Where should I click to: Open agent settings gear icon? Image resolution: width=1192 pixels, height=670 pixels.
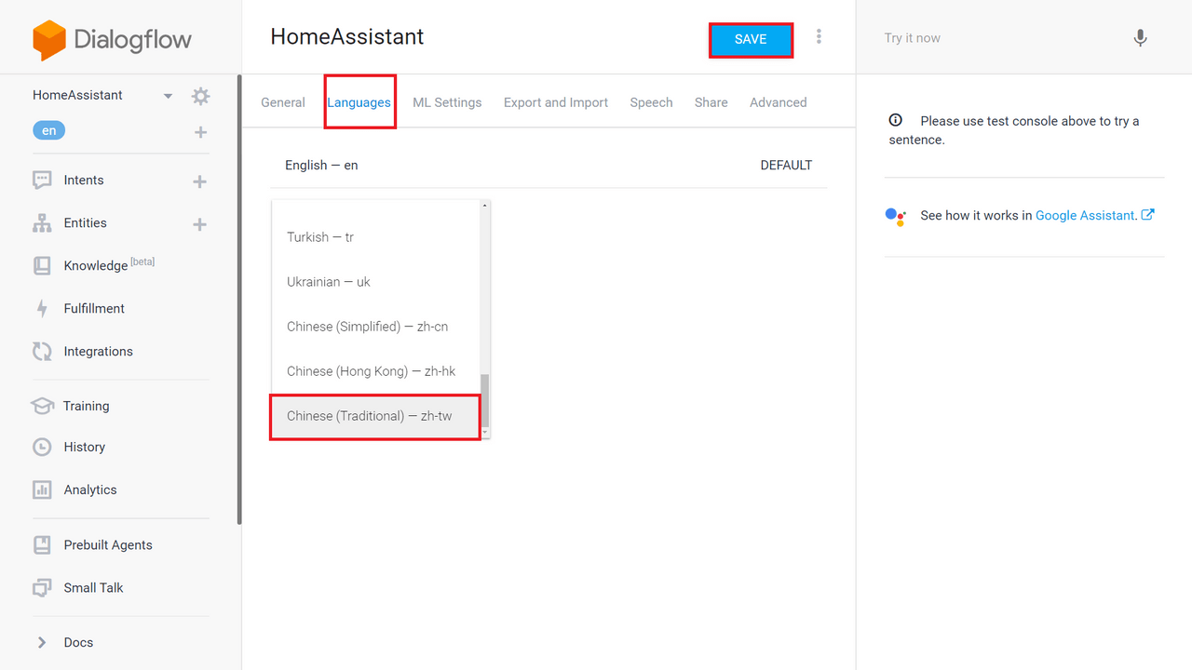point(200,96)
